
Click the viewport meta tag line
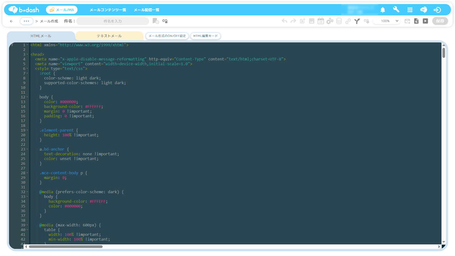[x=114, y=64]
